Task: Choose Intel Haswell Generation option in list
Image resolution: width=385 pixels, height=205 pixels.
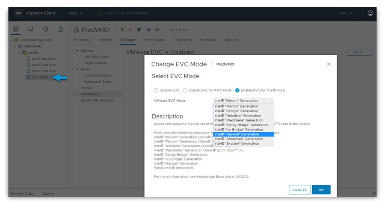Action: click(243, 134)
